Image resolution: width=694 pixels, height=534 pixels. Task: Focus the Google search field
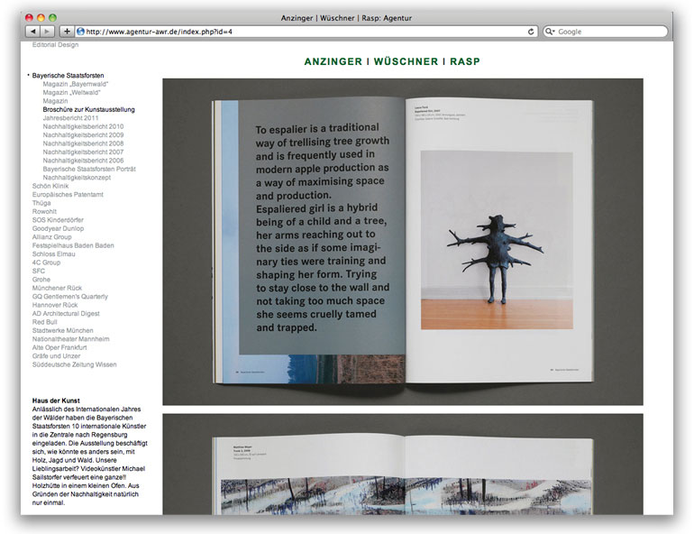click(x=605, y=32)
